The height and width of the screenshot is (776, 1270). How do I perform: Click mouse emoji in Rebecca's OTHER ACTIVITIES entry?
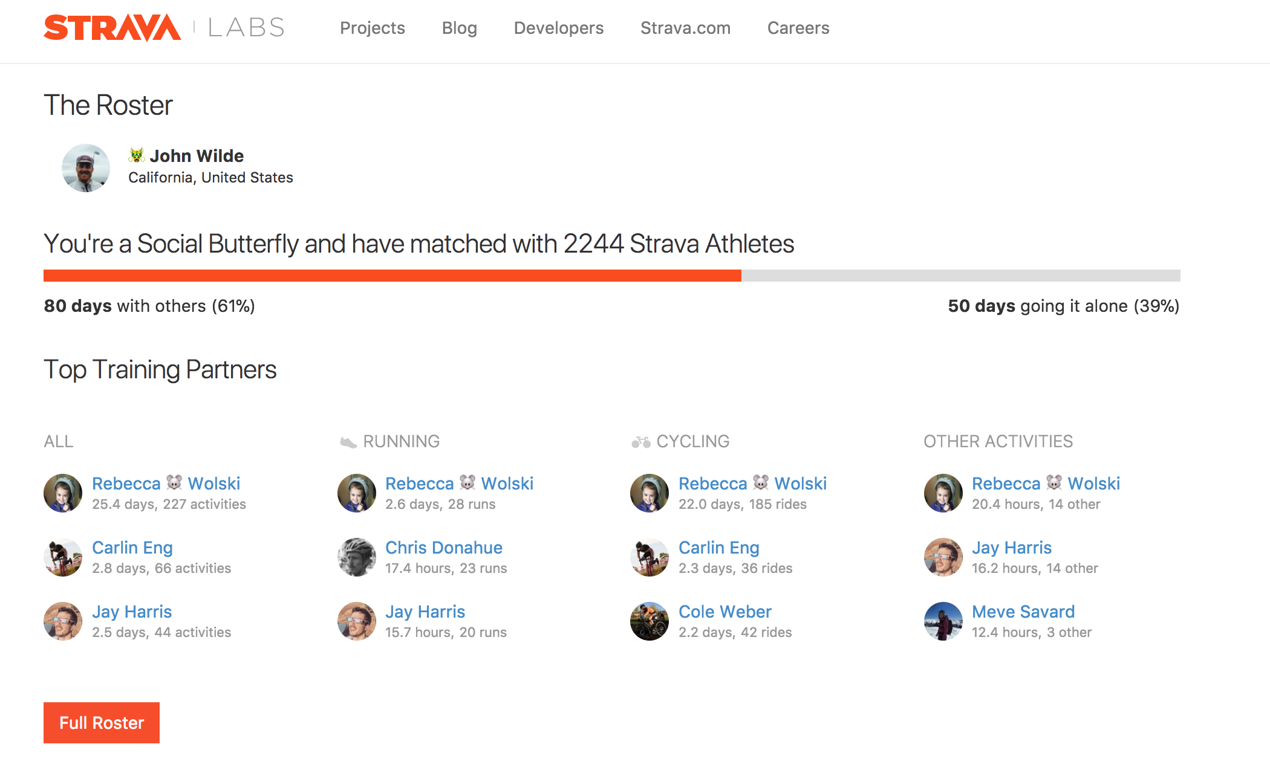click(x=1054, y=482)
